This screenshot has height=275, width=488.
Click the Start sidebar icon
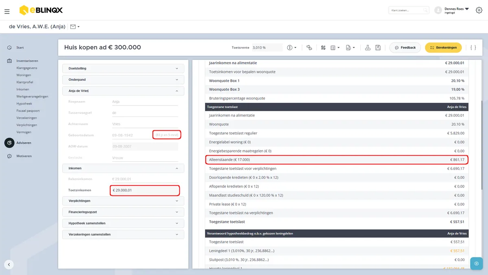(x=9, y=48)
